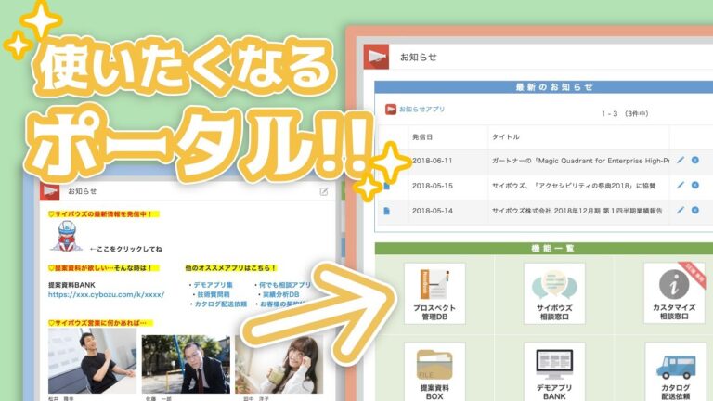
Task: Open the 技術質問箱 link
Action: coord(213,294)
